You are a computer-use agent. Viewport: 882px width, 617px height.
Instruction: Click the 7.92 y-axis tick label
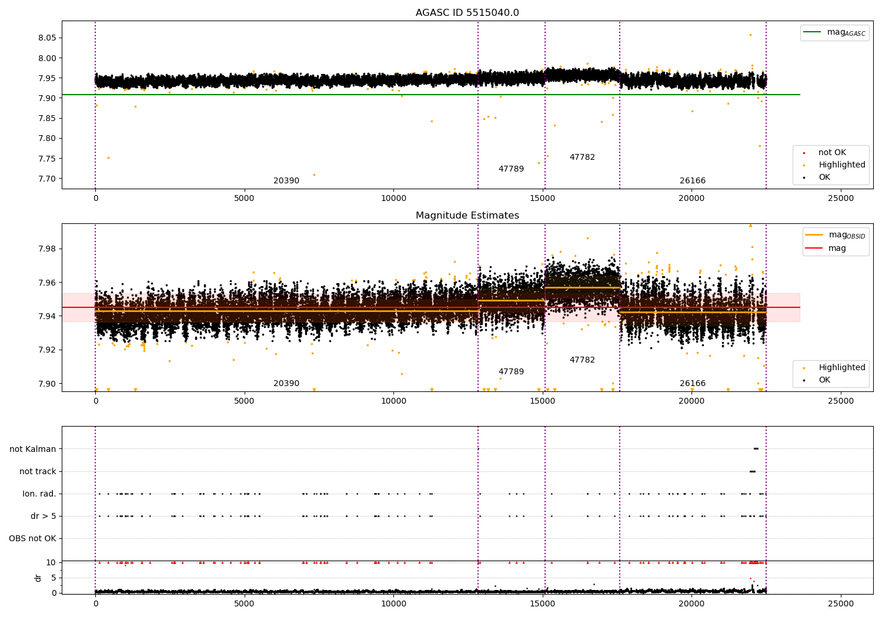(x=46, y=350)
